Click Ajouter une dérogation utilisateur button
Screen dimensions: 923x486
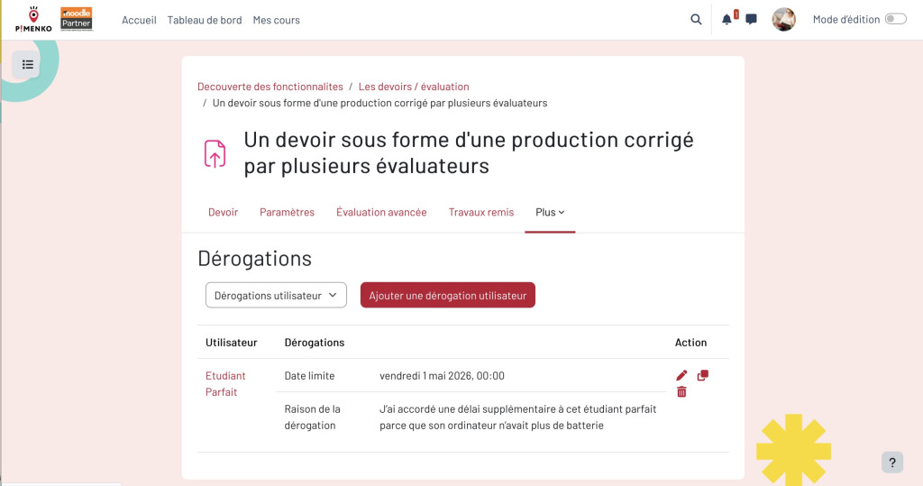pos(448,295)
